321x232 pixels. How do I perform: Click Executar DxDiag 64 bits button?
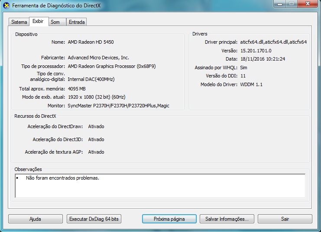(x=94, y=219)
